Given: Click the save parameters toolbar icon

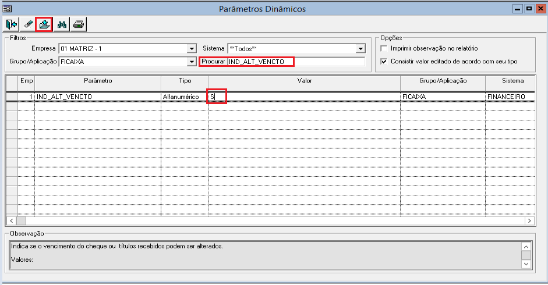Looking at the screenshot, I should pyautogui.click(x=44, y=24).
